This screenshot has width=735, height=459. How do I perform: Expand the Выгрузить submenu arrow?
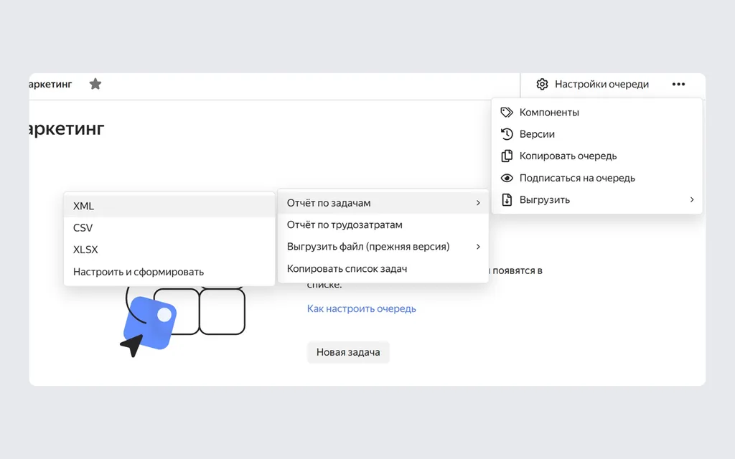point(692,200)
